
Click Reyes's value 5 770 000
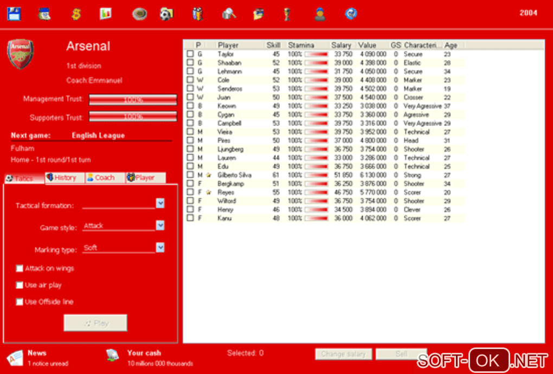pos(373,192)
